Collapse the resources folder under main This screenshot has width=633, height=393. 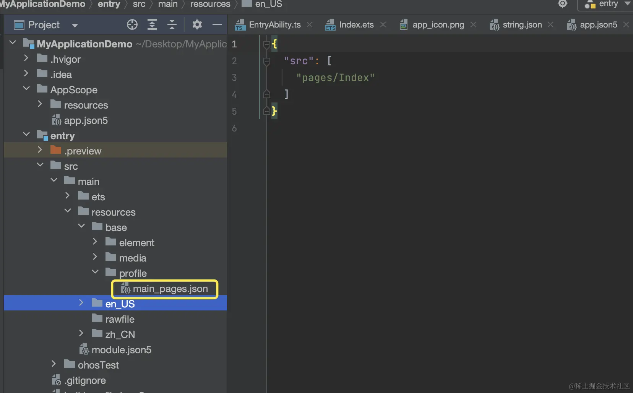point(68,211)
